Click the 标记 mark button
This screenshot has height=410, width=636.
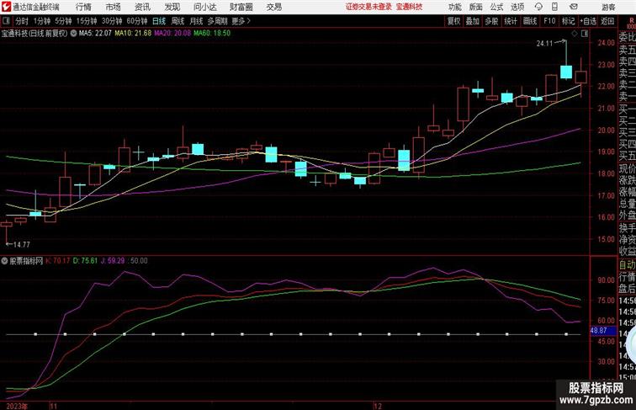(x=568, y=21)
